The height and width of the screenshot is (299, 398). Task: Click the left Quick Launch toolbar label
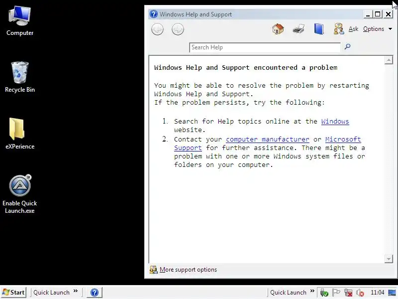(x=51, y=293)
